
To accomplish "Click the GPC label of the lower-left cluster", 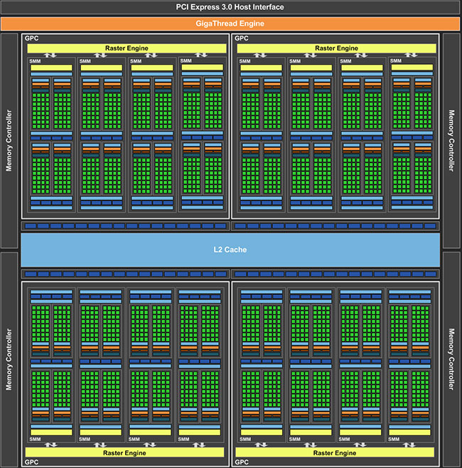I will 31,462.
